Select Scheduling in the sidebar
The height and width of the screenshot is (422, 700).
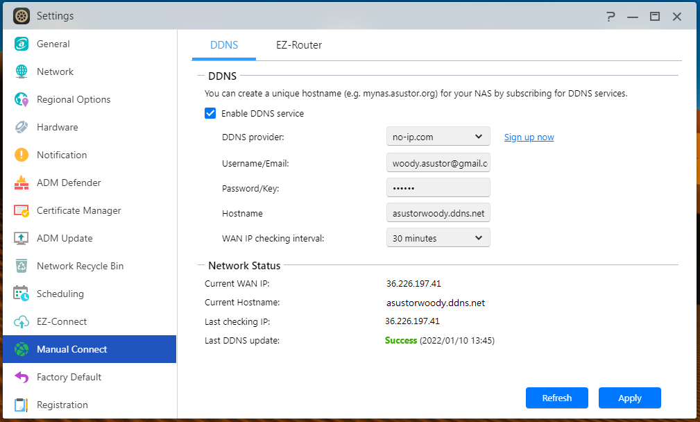pos(89,294)
